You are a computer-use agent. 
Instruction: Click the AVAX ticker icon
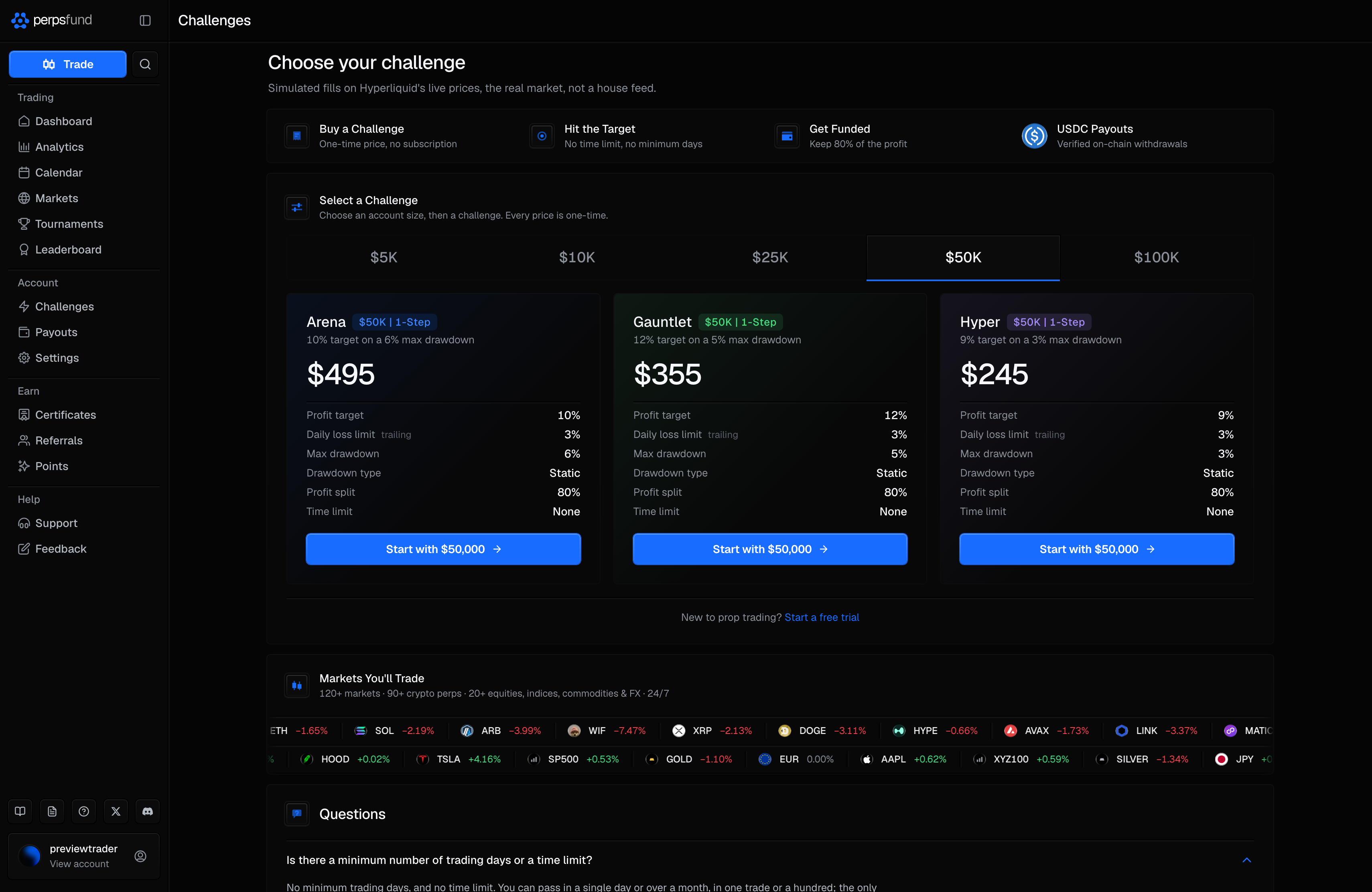(x=1011, y=731)
